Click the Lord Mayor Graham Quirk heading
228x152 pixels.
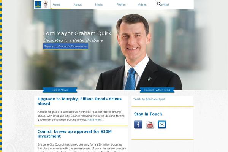[77, 33]
